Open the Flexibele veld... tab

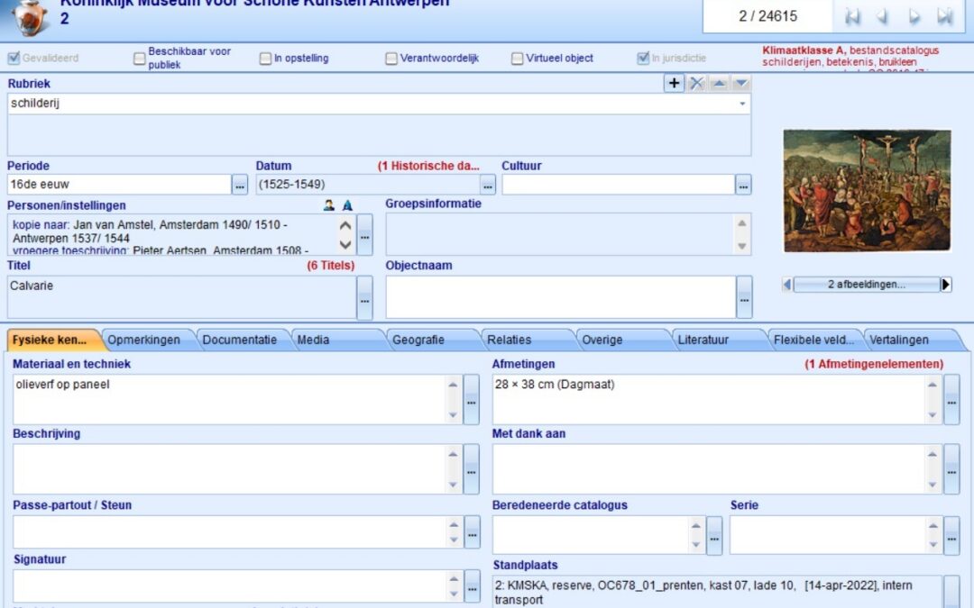click(813, 340)
